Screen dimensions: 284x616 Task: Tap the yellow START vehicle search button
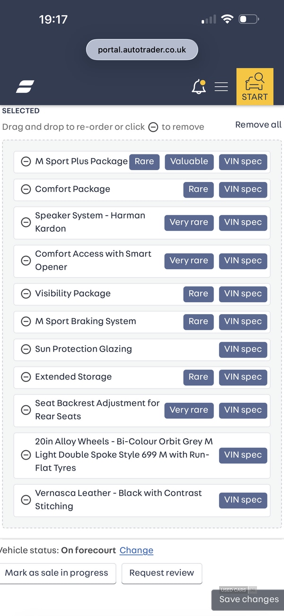(x=255, y=87)
